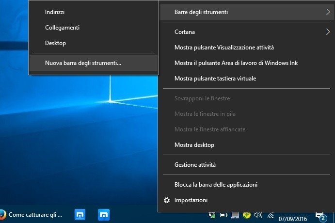Viewport: 335px width, 223px height.
Task: Click the Dropbox tray icon
Action: 212,215
